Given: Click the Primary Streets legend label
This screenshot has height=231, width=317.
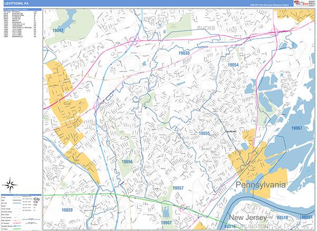Looking at the screenshot, I should pyautogui.click(x=6, y=209).
